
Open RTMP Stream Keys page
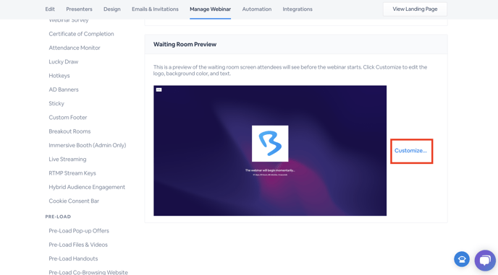(x=72, y=173)
